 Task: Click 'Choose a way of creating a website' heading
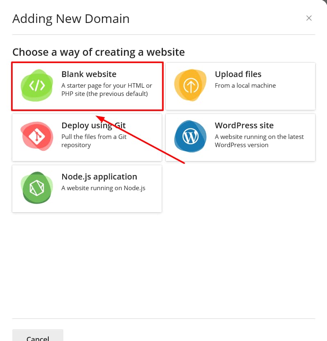(99, 52)
